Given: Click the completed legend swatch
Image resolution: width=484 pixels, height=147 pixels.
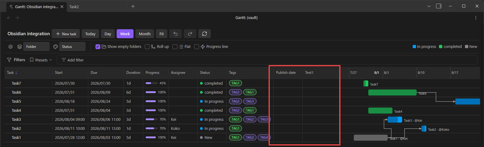Looking at the screenshot, I should (x=441, y=47).
